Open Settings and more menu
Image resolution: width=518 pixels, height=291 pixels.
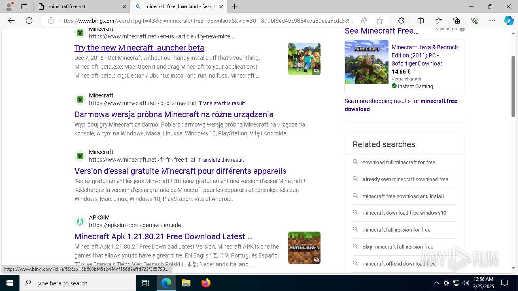[x=492, y=21]
